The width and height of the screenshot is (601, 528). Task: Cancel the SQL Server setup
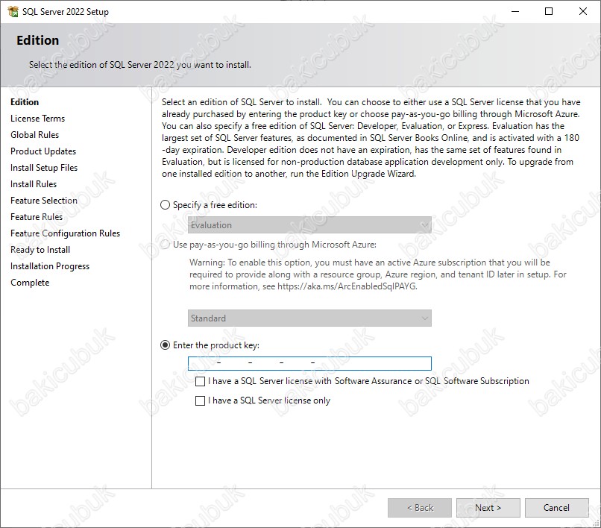[x=556, y=508]
